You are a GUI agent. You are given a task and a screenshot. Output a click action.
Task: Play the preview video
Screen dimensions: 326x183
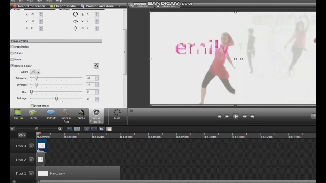[236, 116]
